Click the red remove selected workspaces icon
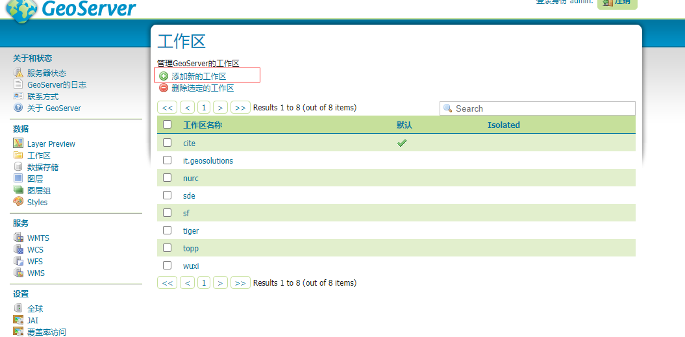The image size is (685, 337). point(164,88)
